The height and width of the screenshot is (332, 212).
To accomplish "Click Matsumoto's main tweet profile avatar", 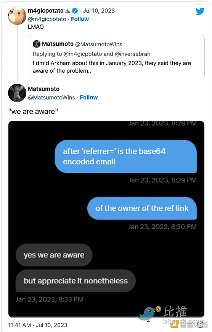I will coord(17,93).
